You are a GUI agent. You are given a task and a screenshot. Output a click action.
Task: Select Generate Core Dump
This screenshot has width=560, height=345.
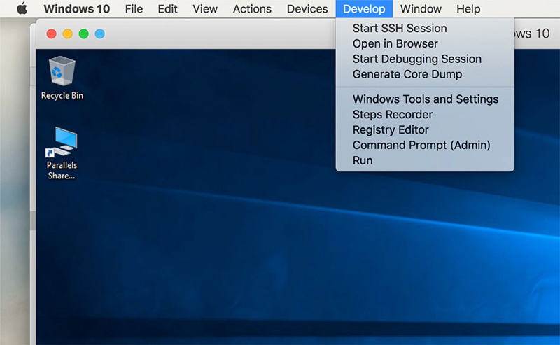pos(425,74)
